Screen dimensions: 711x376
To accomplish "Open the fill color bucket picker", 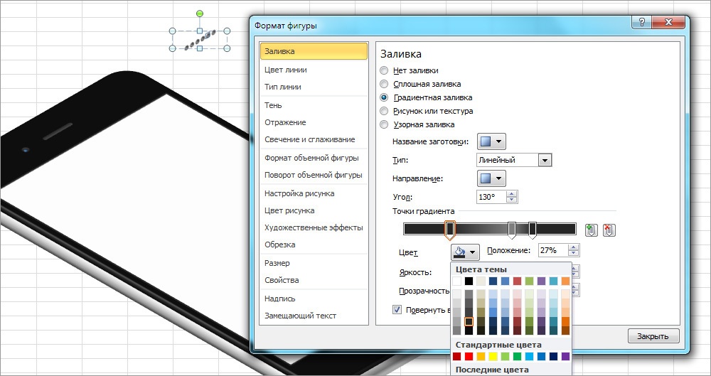I will [465, 252].
